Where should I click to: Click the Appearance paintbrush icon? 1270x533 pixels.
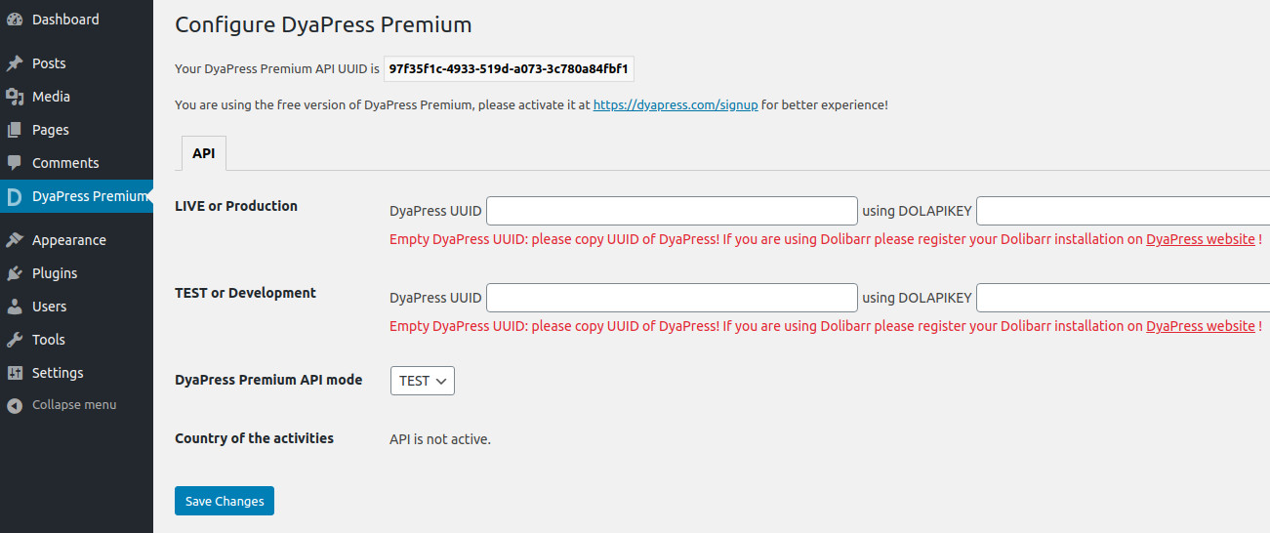pyautogui.click(x=15, y=240)
